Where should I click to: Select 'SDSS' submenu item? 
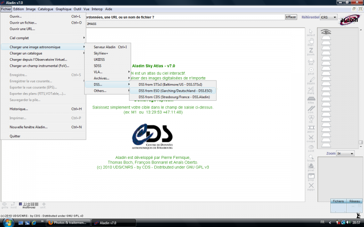coord(108,66)
